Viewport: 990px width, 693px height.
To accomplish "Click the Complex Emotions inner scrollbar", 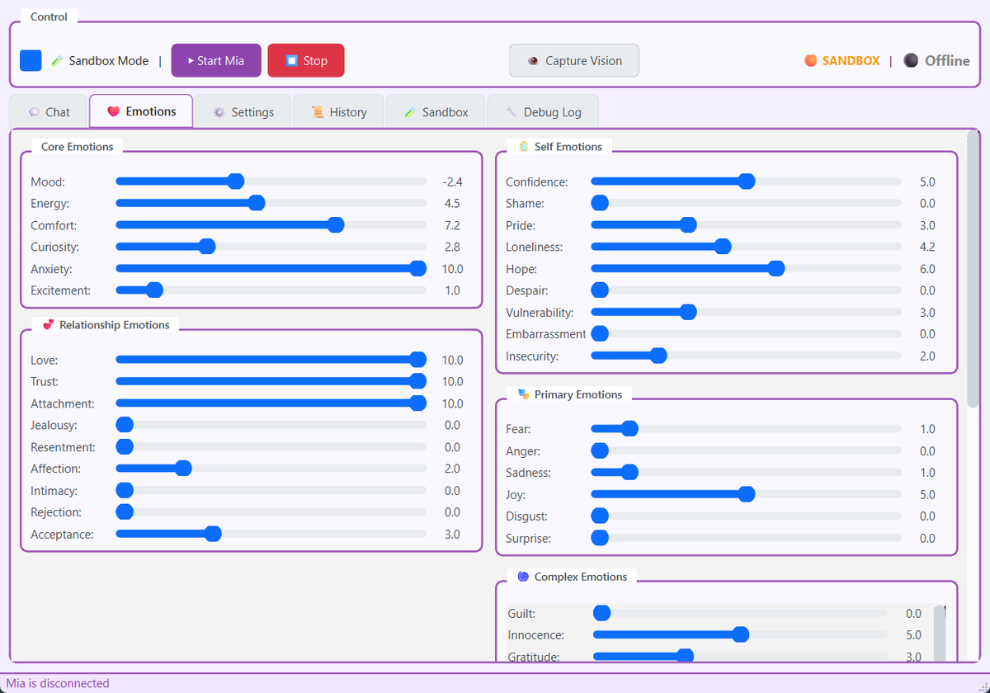I will [939, 634].
